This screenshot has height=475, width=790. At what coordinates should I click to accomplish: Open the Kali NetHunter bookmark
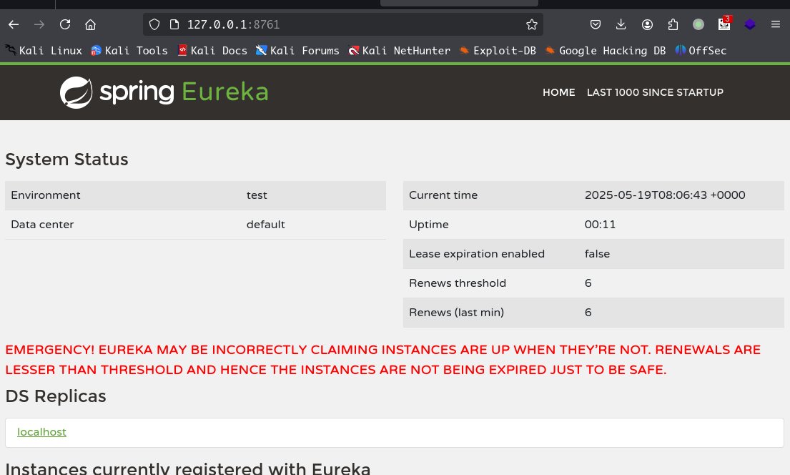400,50
